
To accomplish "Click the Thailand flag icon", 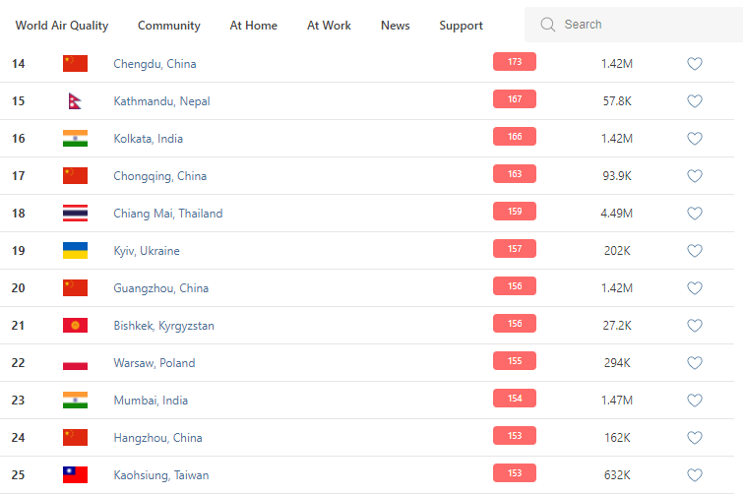I will coord(75,214).
